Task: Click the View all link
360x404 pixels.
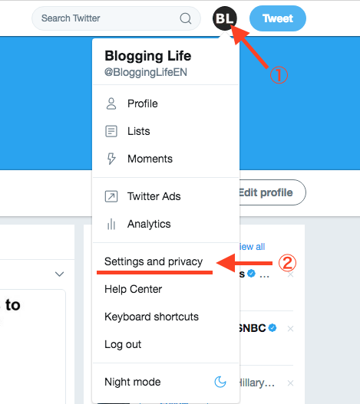Action: (252, 247)
